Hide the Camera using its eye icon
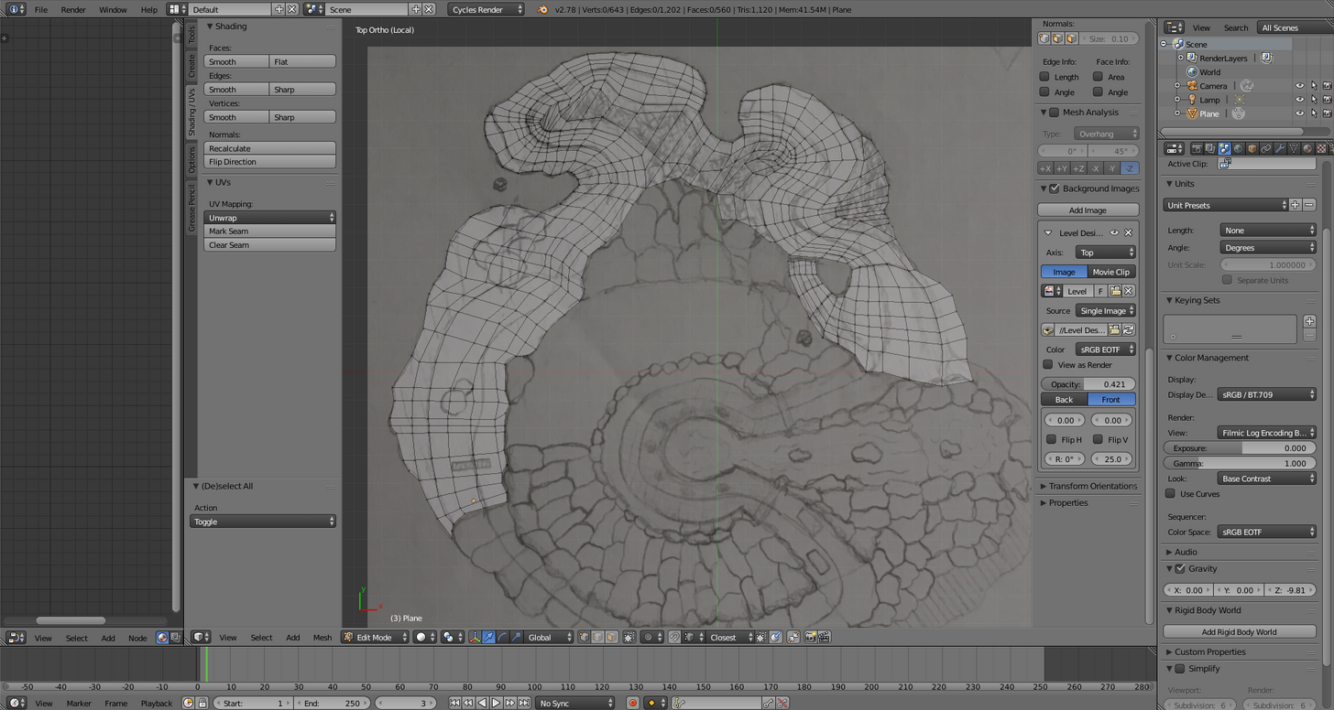 [1299, 86]
